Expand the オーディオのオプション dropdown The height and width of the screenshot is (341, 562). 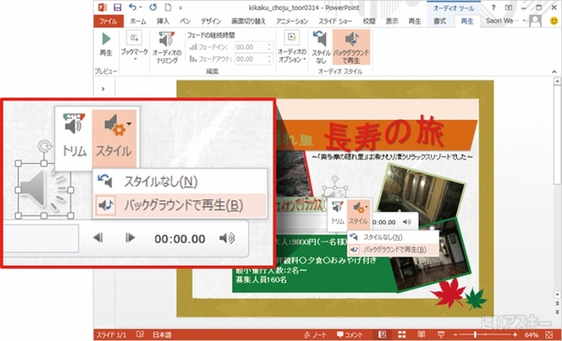tap(292, 48)
